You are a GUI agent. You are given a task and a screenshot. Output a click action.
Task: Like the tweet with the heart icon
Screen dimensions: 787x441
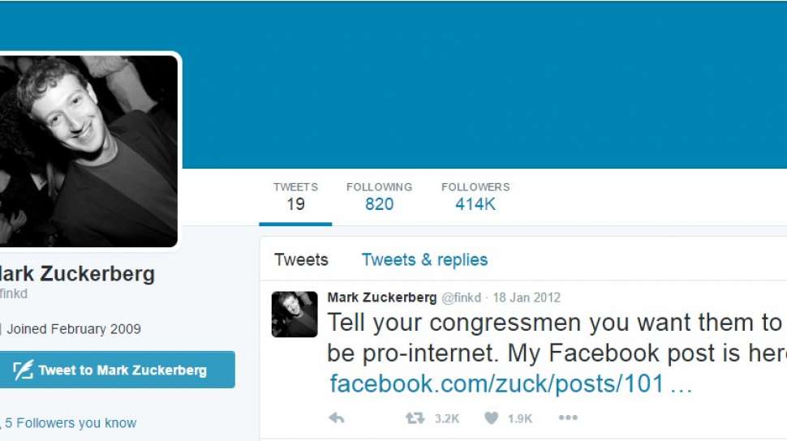tap(492, 418)
